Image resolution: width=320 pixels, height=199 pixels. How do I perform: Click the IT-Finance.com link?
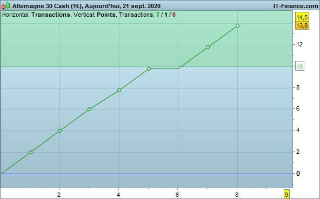point(296,6)
